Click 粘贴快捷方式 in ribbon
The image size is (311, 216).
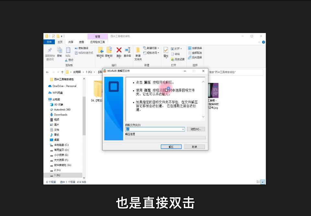tap(84, 53)
